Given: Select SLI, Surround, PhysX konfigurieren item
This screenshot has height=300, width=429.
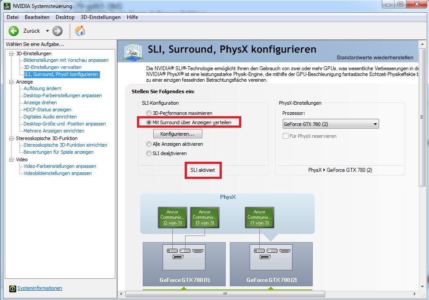Looking at the screenshot, I should (61, 75).
